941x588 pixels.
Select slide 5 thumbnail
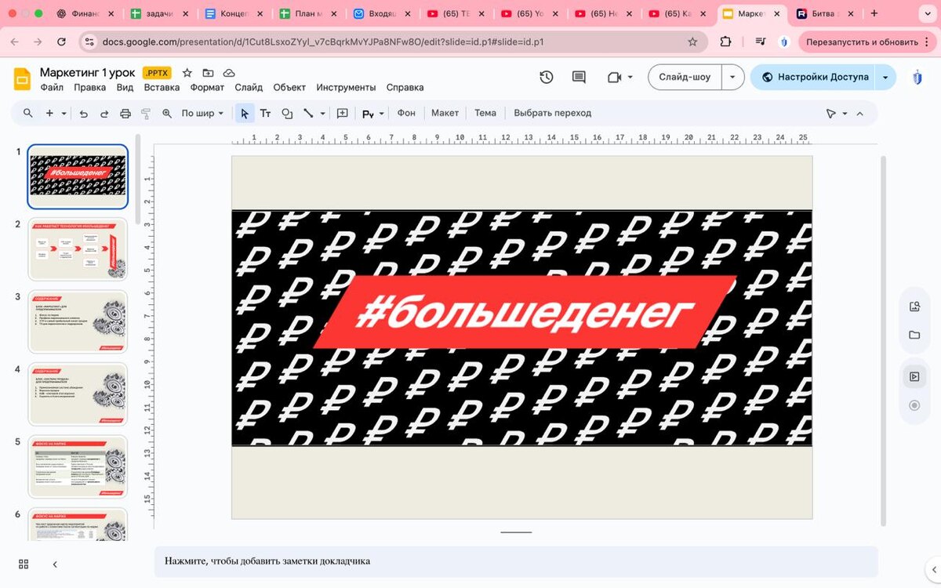coord(78,467)
